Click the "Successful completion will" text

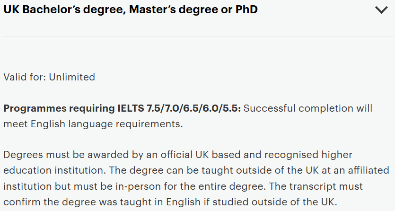point(307,108)
